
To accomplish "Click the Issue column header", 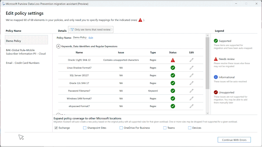I will (121, 52).
